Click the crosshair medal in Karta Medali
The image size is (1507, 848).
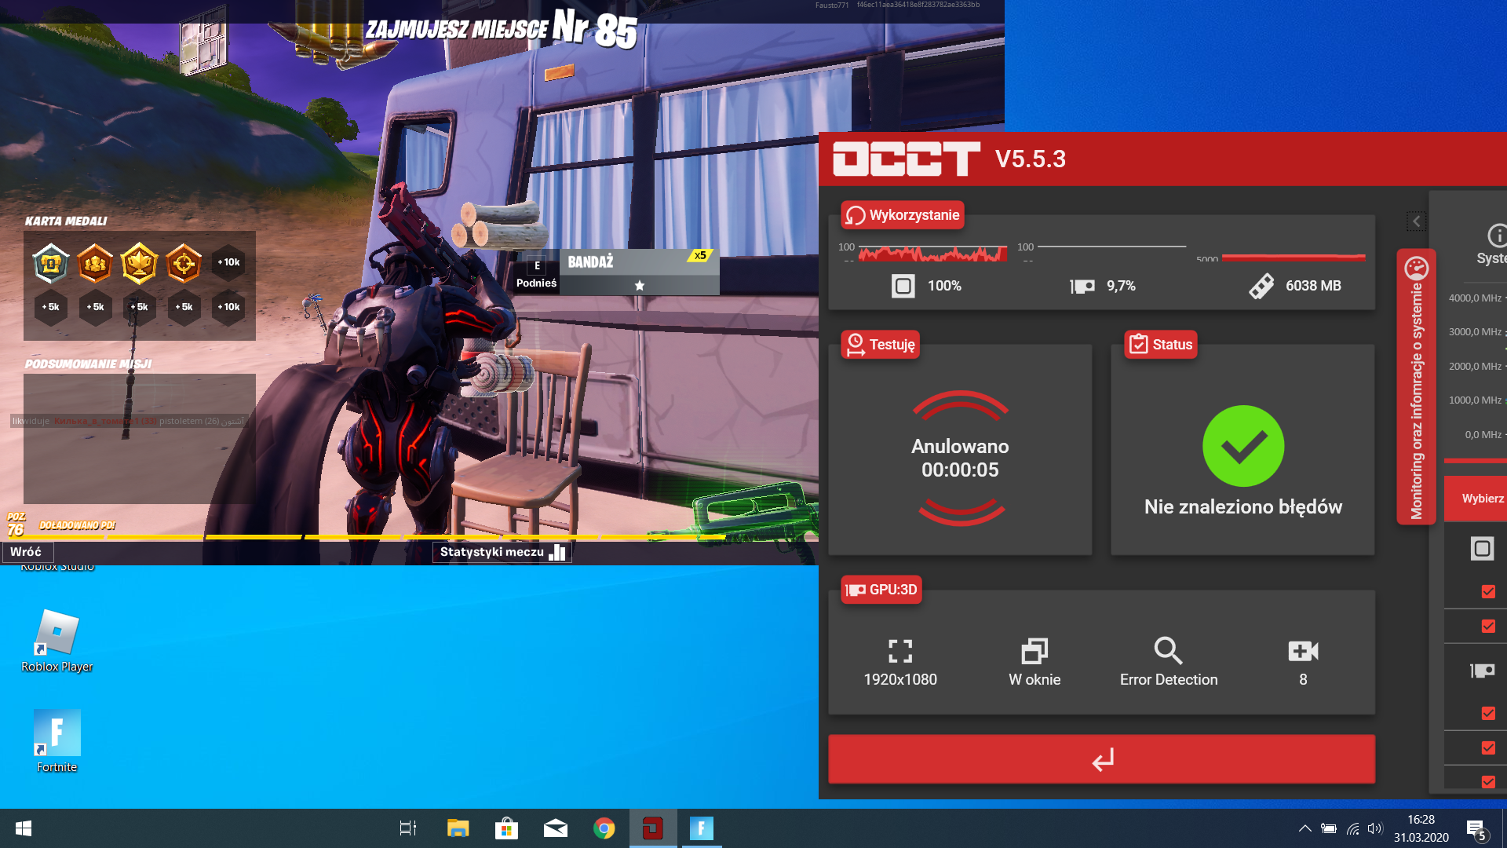184,263
